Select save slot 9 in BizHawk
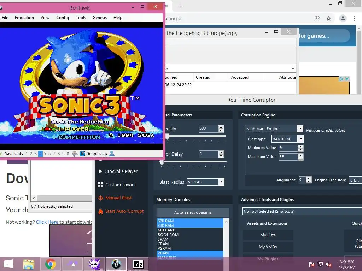 63,154
